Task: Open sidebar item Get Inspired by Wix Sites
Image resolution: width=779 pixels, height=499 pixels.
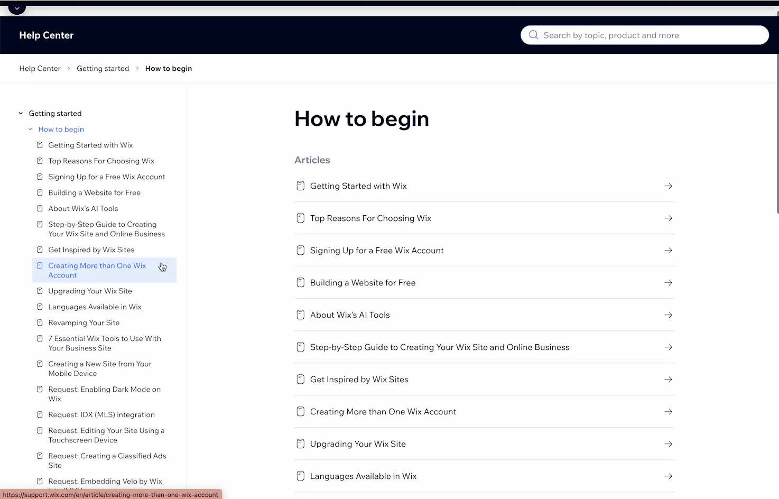Action: click(x=91, y=249)
